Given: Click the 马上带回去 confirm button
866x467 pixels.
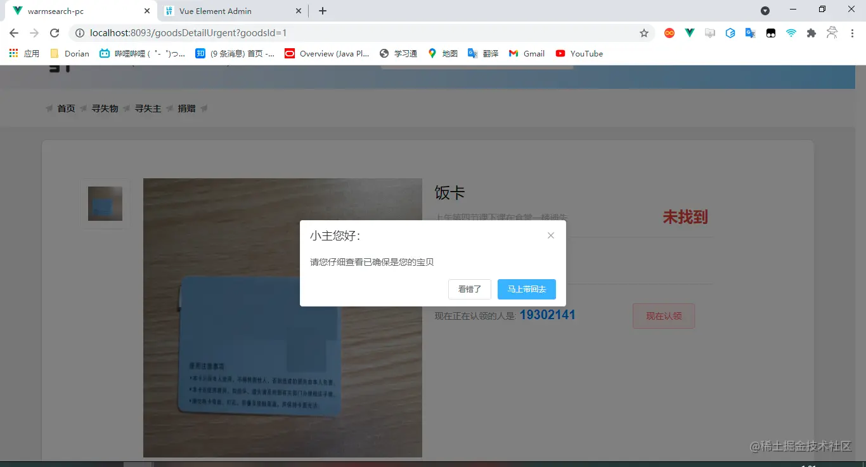Looking at the screenshot, I should [527, 289].
